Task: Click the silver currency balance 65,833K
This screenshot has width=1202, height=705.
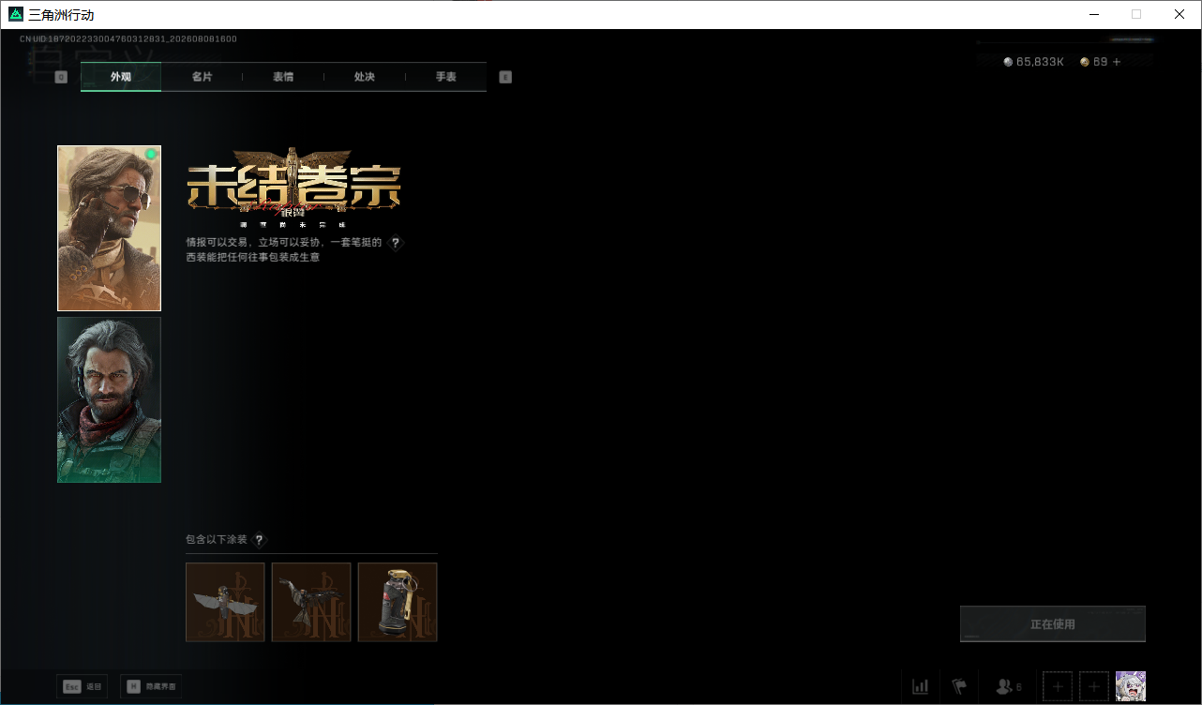Action: [x=1034, y=62]
